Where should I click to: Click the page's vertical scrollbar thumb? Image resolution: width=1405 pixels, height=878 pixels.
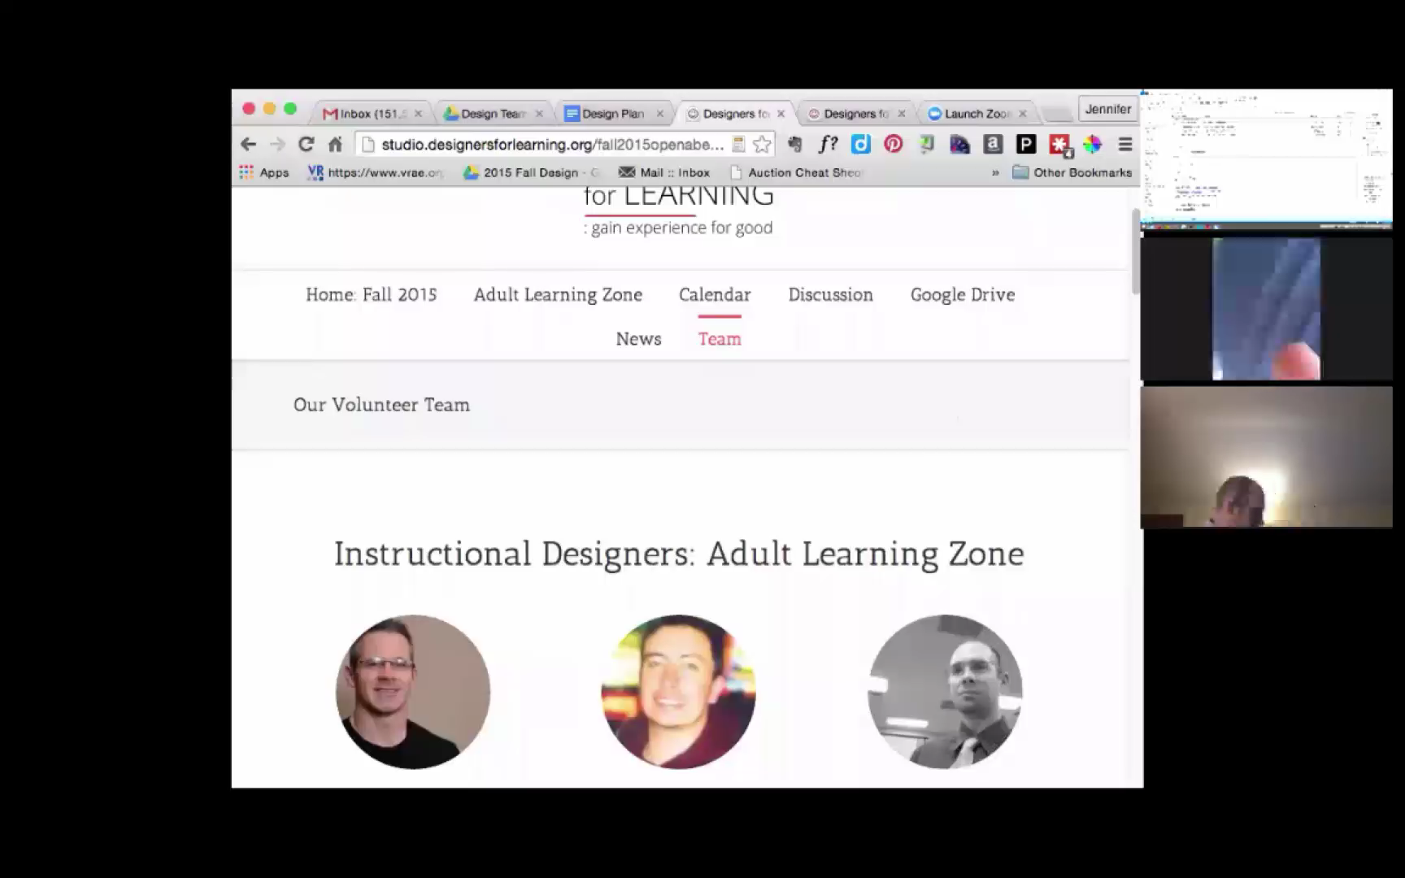(x=1136, y=250)
